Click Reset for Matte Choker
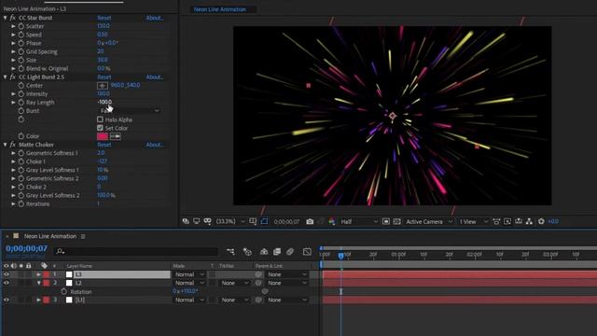Screen dimensions: 597x336 coord(104,145)
